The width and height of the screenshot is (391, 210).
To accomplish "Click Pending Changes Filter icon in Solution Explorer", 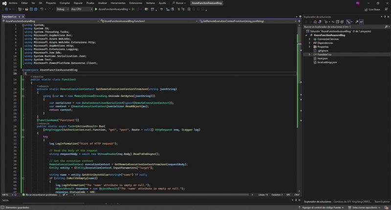I will pos(326,22).
